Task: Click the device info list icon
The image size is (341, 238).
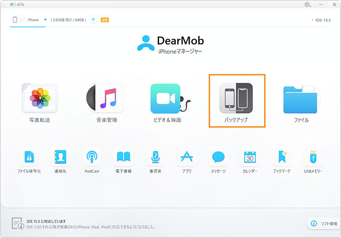Action: coord(93,20)
